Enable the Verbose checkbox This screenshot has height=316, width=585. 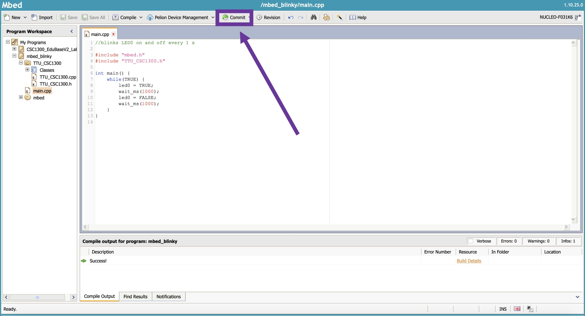coord(471,241)
